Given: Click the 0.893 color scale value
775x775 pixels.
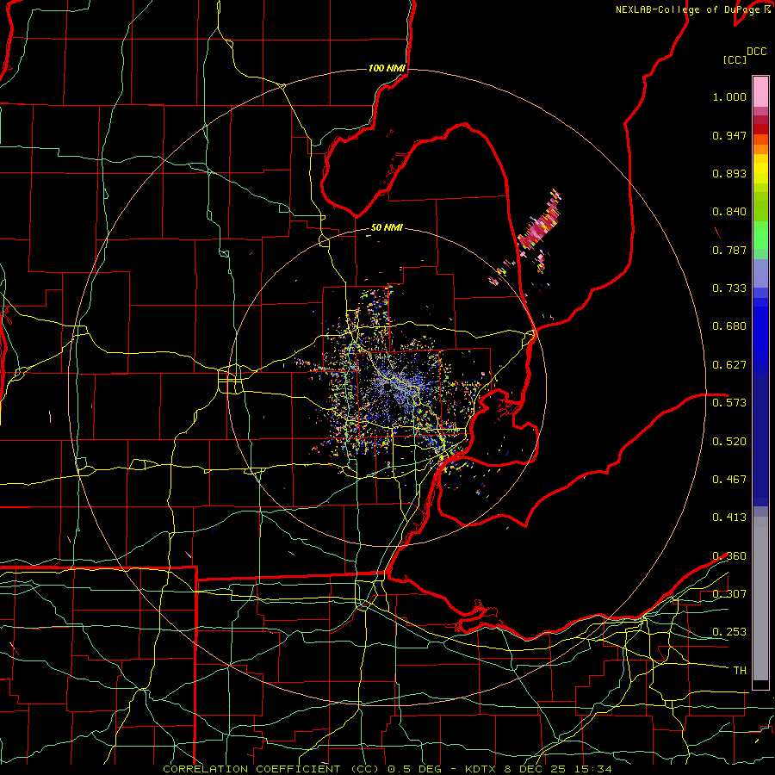Looking at the screenshot, I should (729, 173).
